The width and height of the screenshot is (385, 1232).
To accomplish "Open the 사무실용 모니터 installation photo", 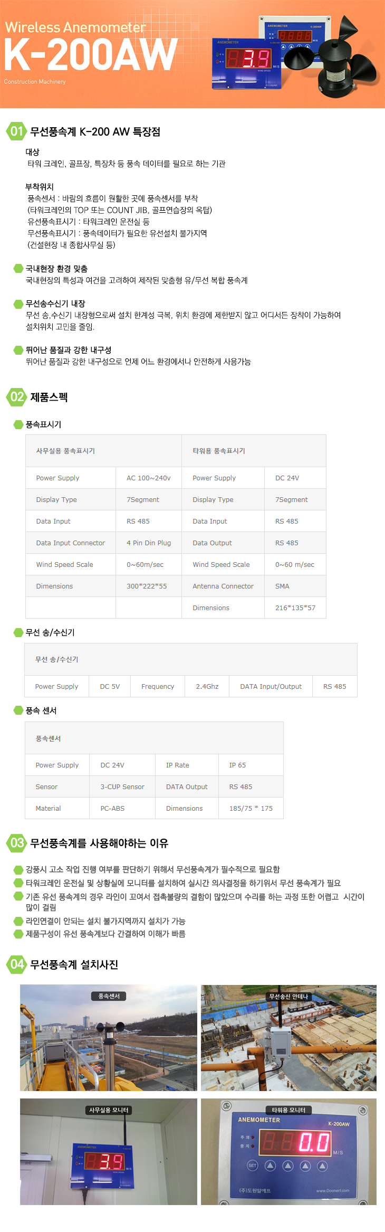I will 109,1151.
